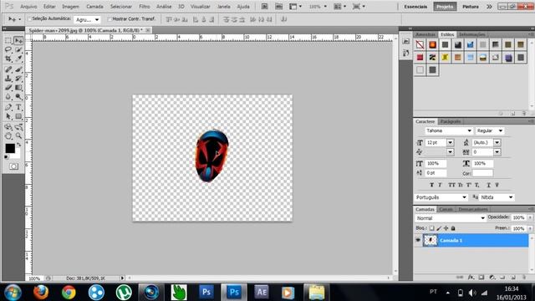Switch to the Canais tab
This screenshot has height=301, width=535.
click(446, 209)
